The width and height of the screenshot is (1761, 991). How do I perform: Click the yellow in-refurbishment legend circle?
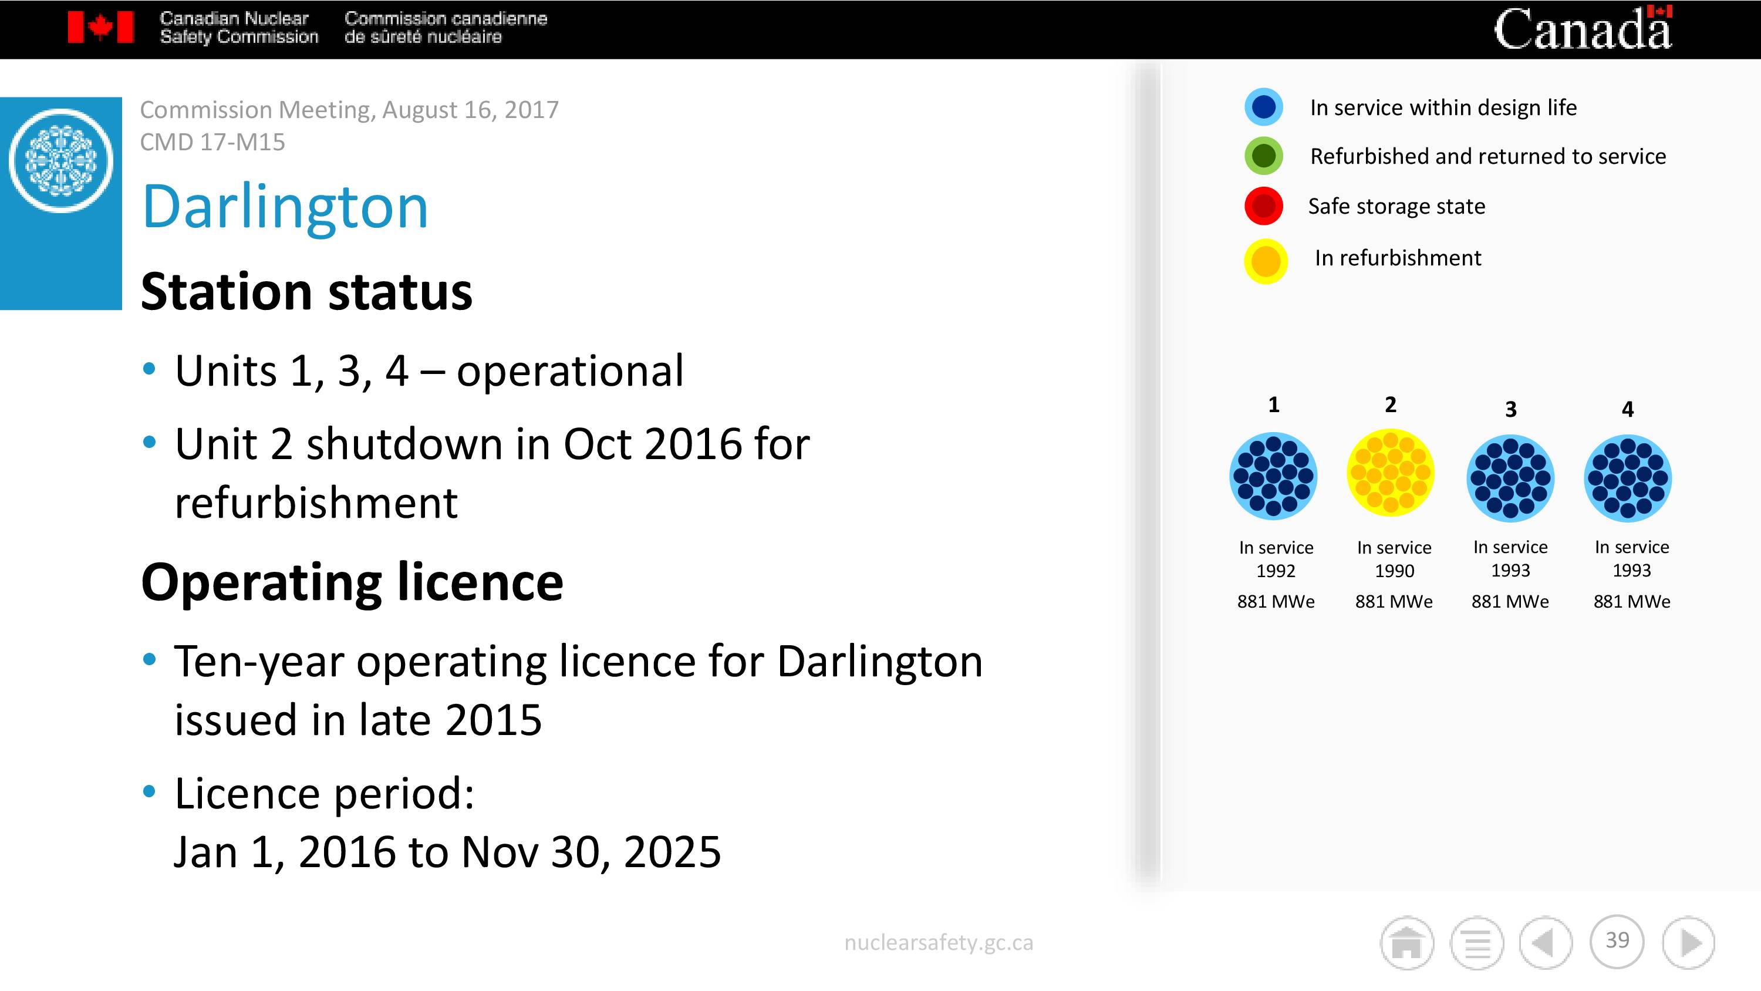1266,261
